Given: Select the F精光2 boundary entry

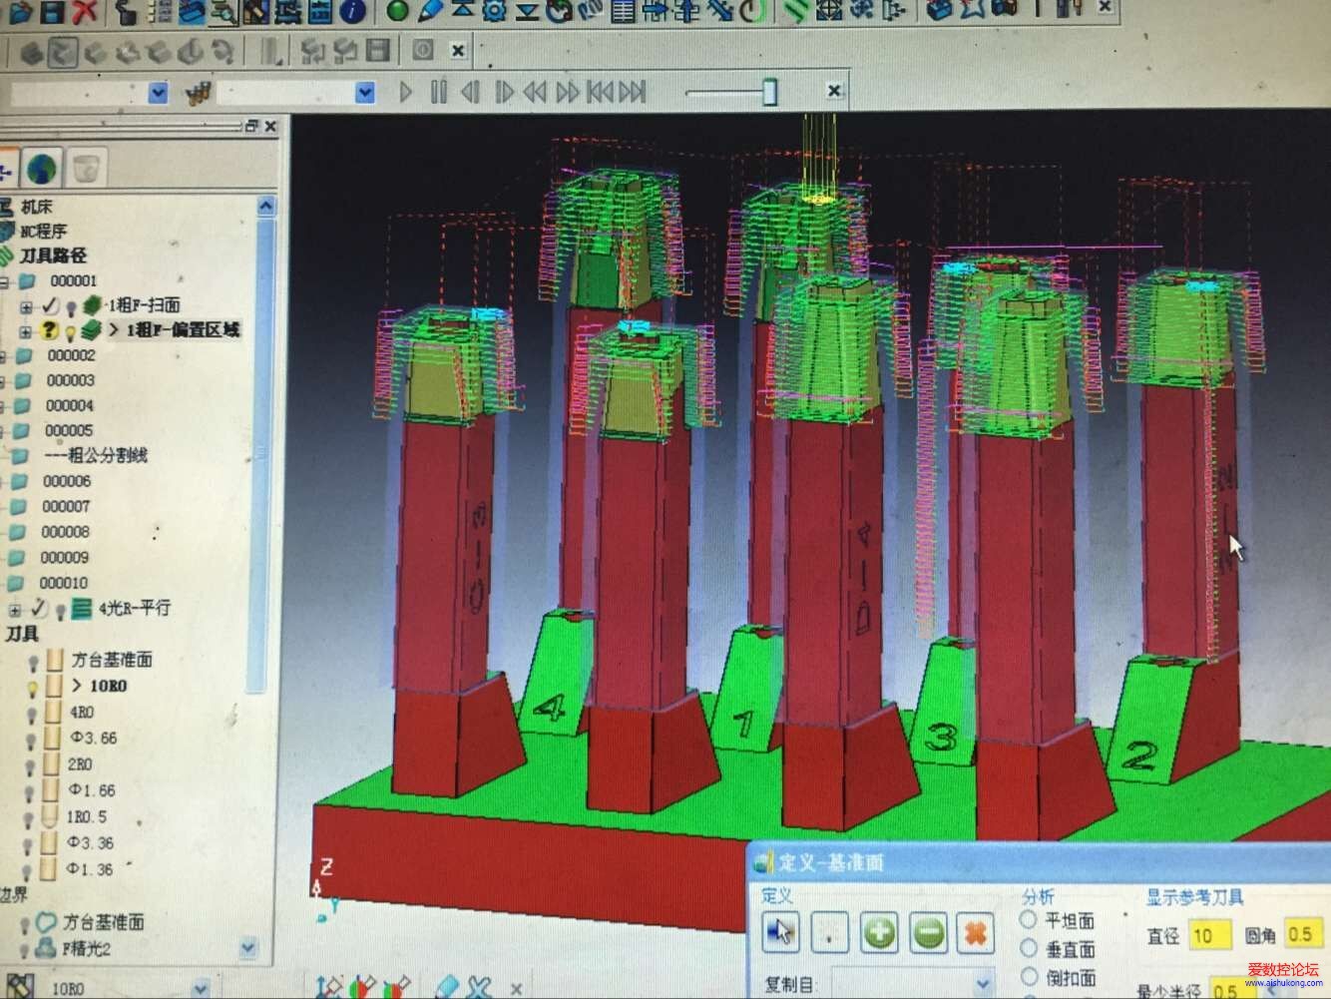Looking at the screenshot, I should 88,948.
